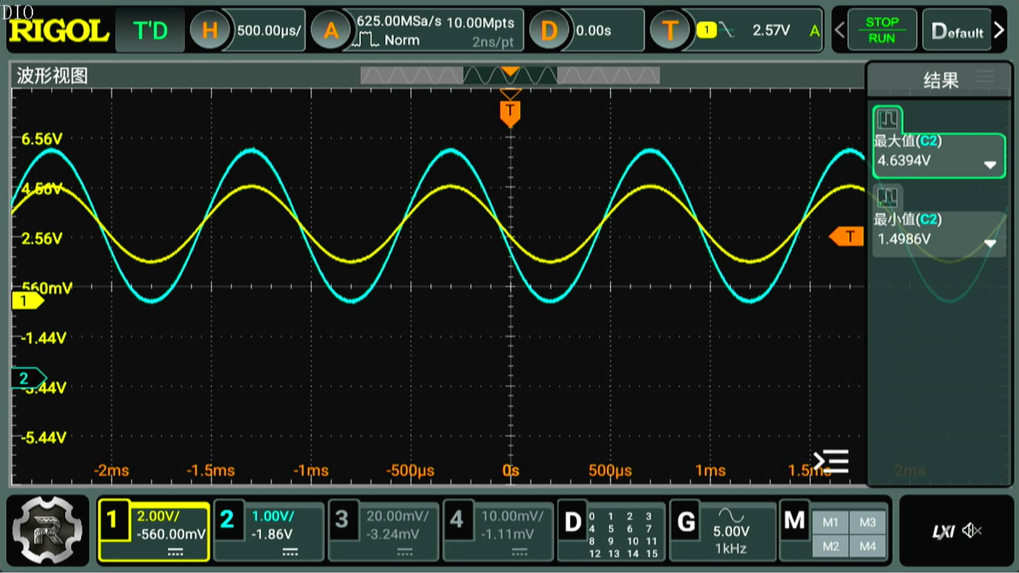Viewport: 1019px width, 573px height.
Task: Click the orange trigger level marker
Action: (847, 237)
